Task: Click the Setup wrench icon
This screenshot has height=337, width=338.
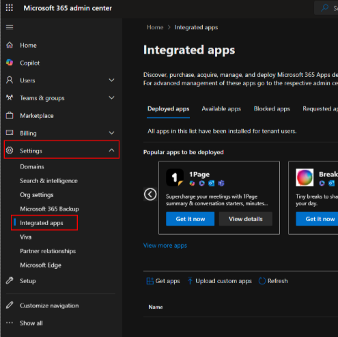Action: pyautogui.click(x=10, y=280)
